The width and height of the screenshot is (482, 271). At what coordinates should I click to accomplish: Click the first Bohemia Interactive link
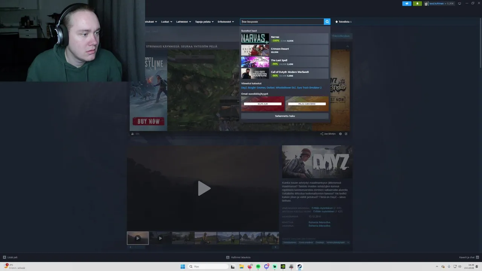point(319,222)
